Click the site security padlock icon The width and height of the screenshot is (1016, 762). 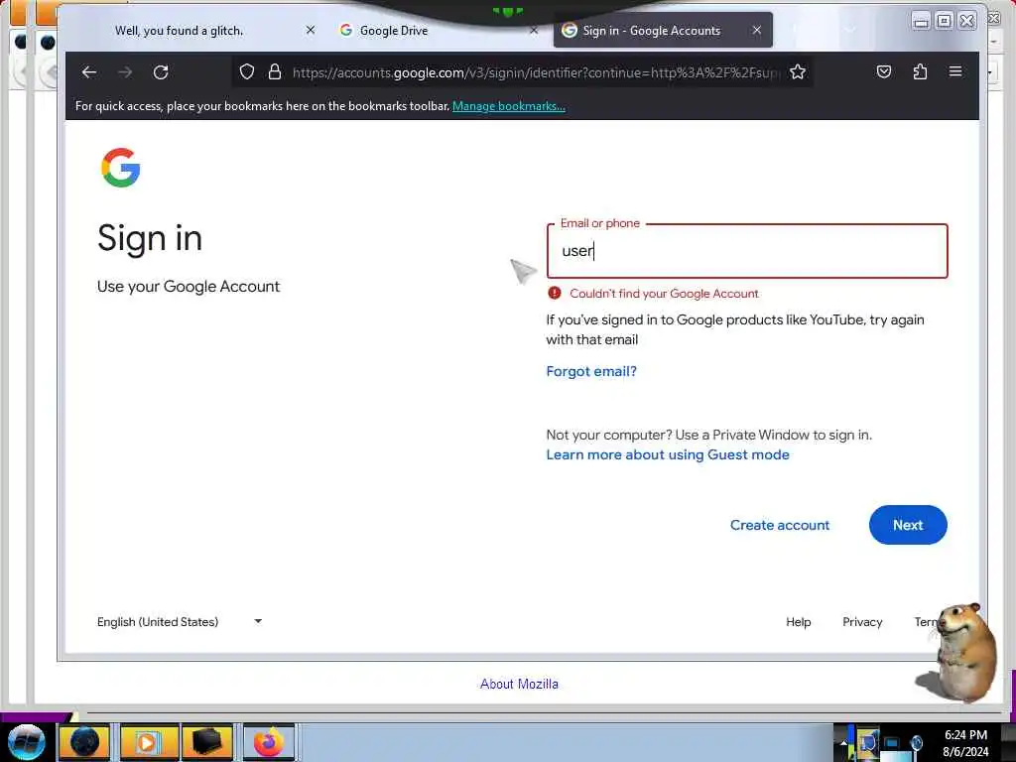coord(275,71)
